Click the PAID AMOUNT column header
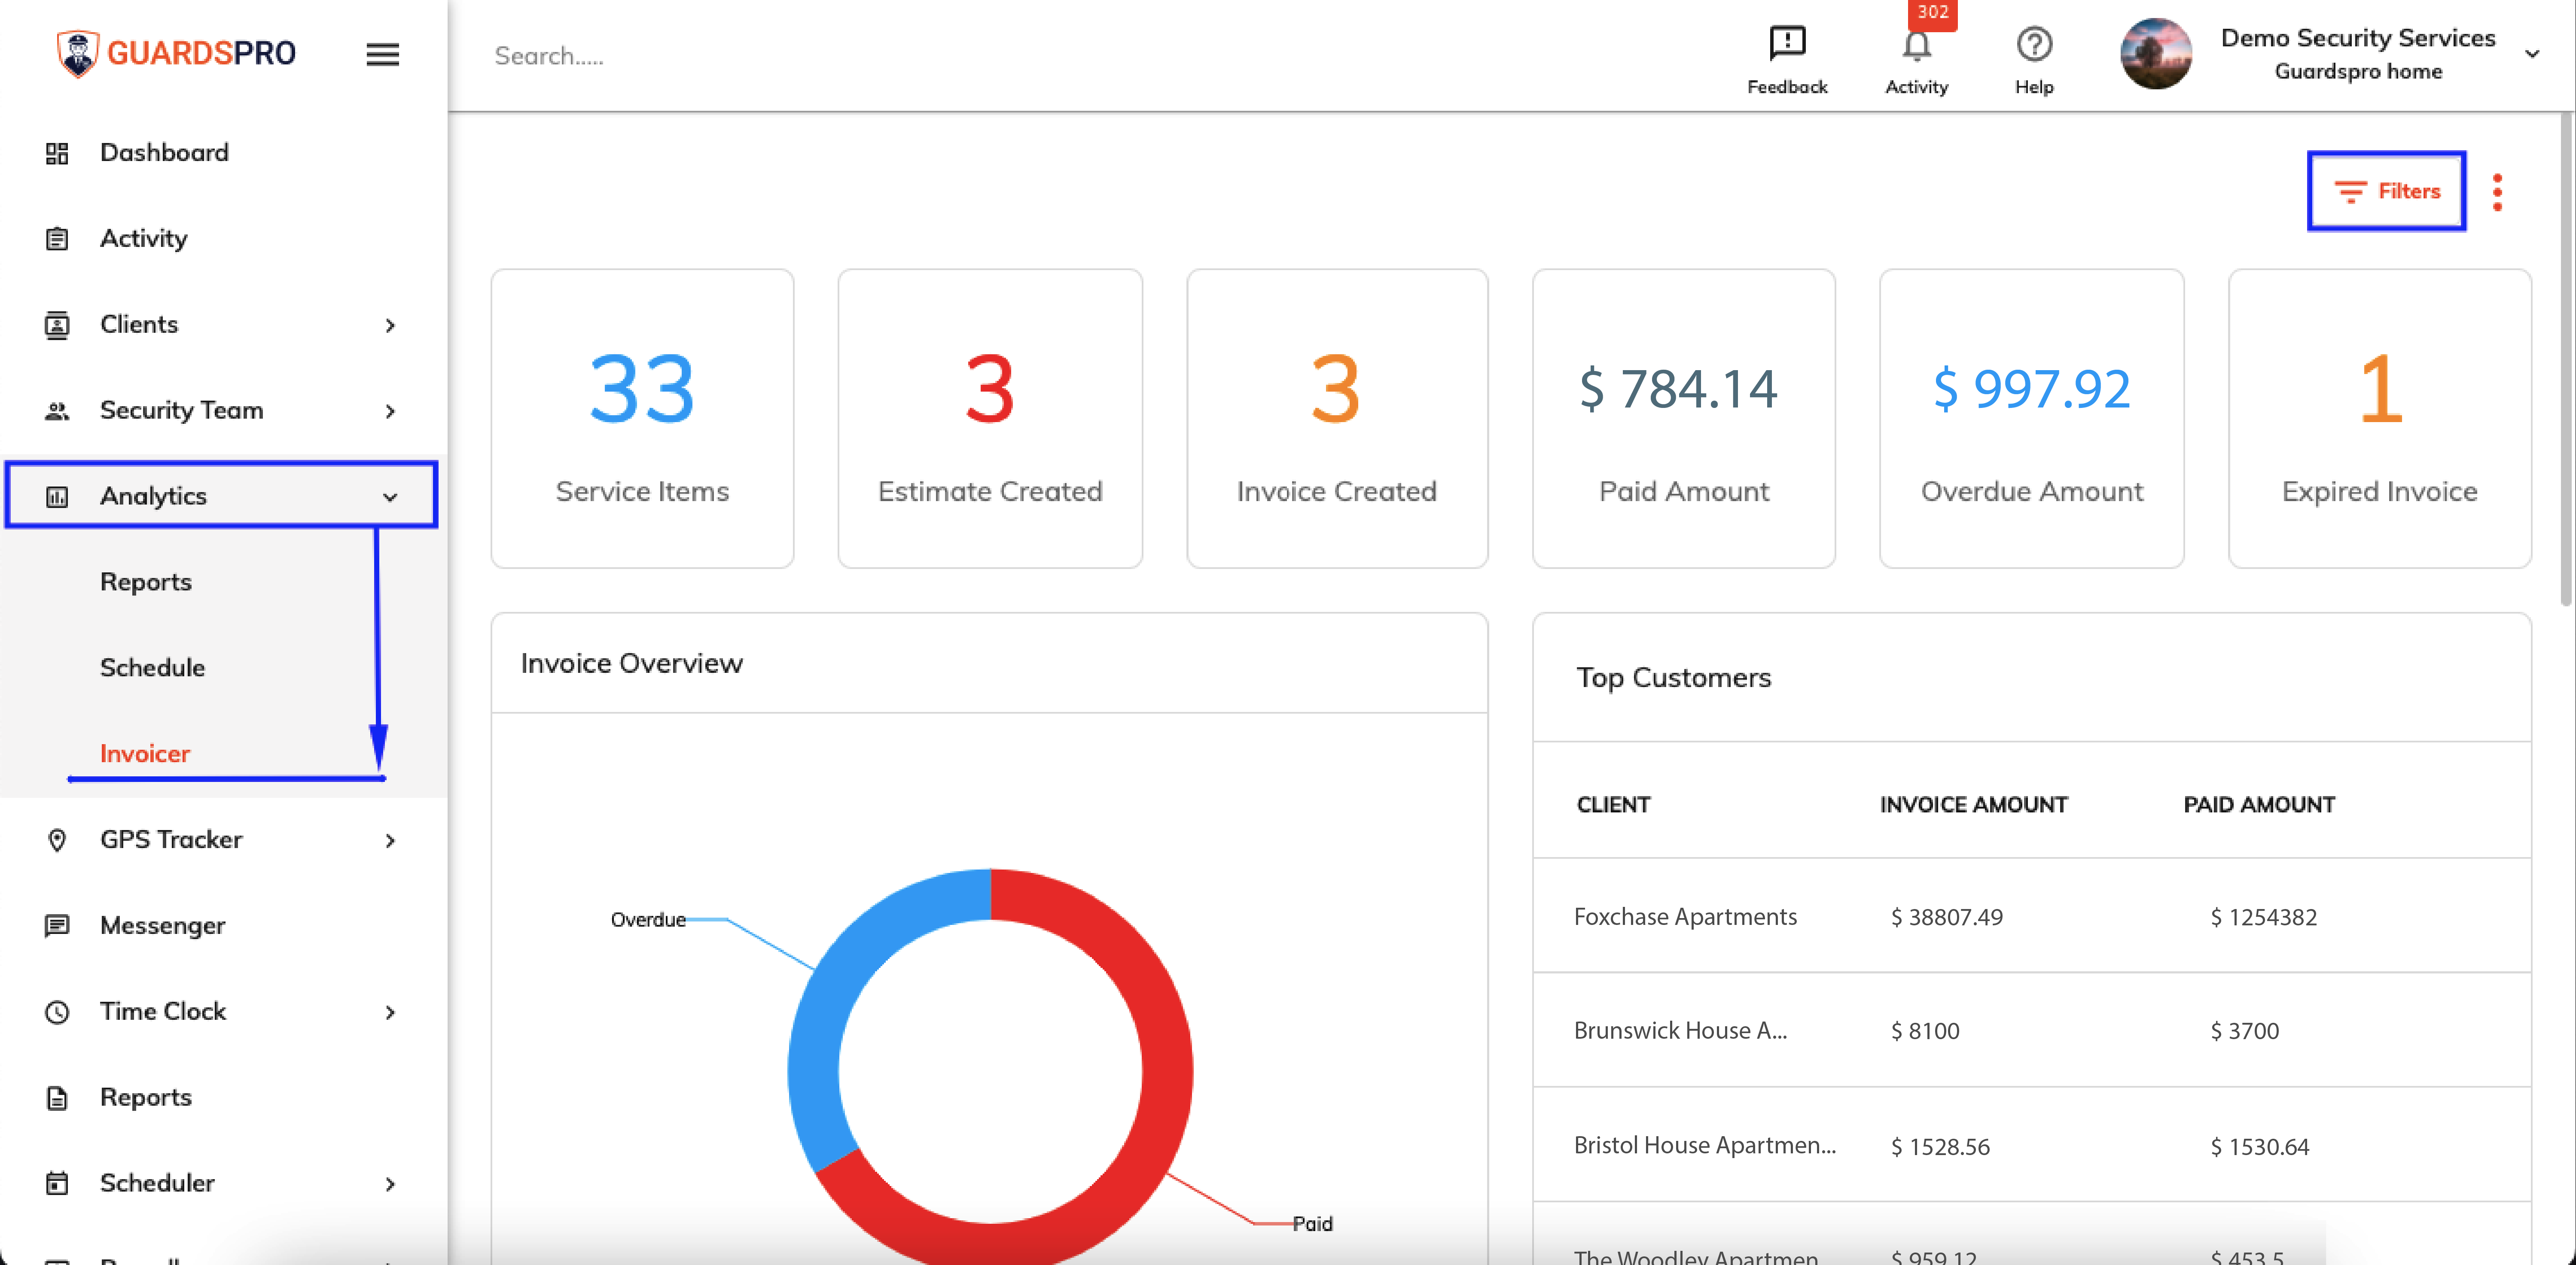 (2259, 805)
